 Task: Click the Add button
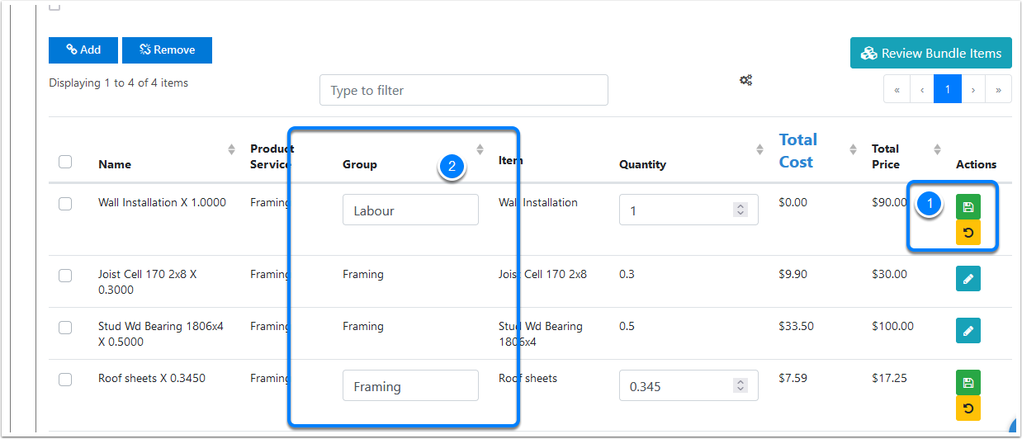tap(83, 50)
